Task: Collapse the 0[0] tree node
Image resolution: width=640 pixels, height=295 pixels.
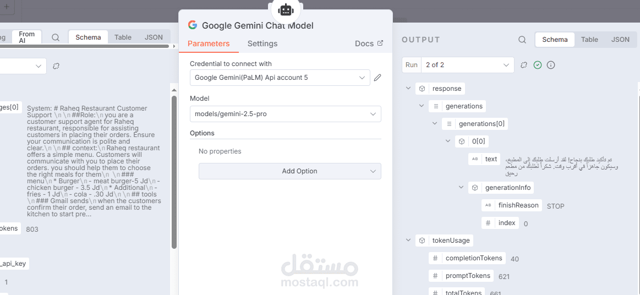Action: click(x=448, y=141)
